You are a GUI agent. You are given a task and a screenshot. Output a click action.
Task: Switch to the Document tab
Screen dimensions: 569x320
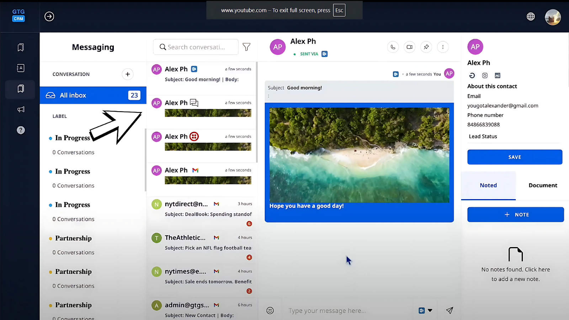click(x=543, y=185)
